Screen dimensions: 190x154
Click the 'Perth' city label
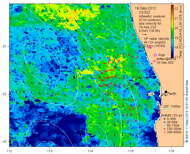coord(172,94)
